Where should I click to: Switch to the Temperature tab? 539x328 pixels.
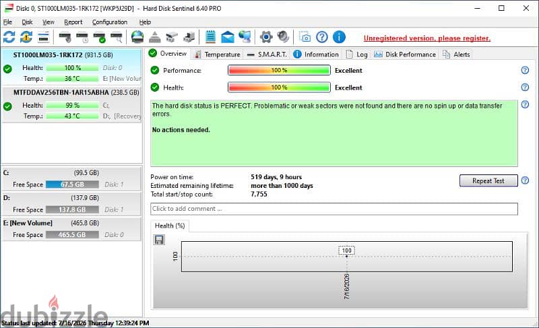coord(217,55)
